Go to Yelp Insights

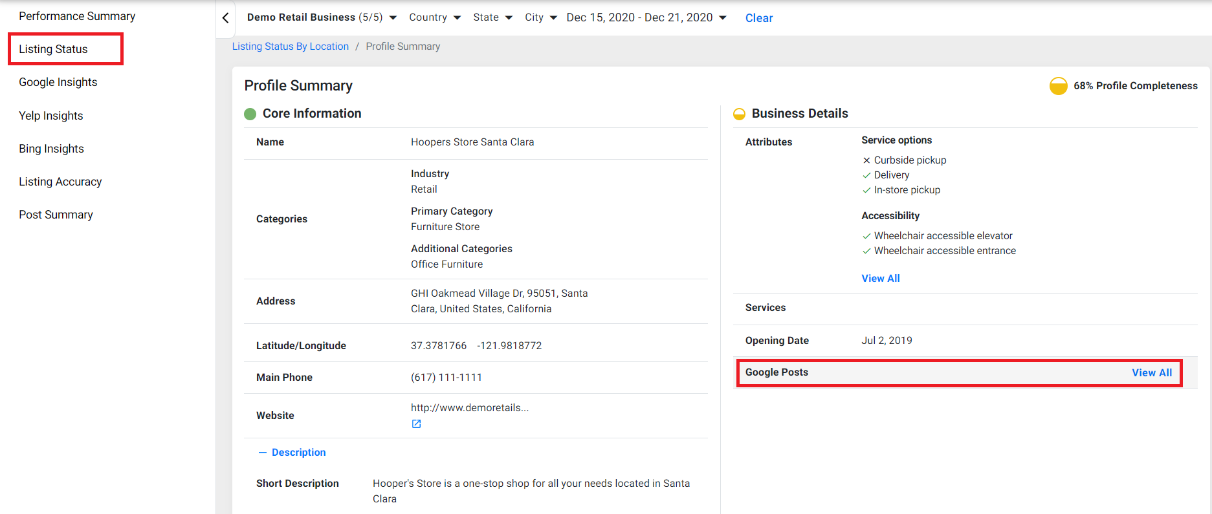tap(51, 116)
